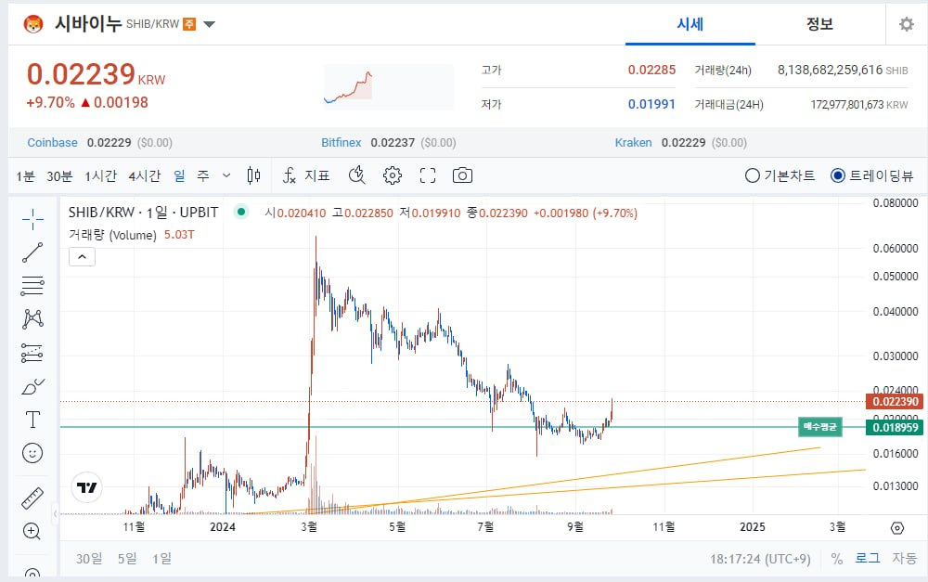Select the XABCD pattern tool
The image size is (928, 582).
tap(32, 319)
